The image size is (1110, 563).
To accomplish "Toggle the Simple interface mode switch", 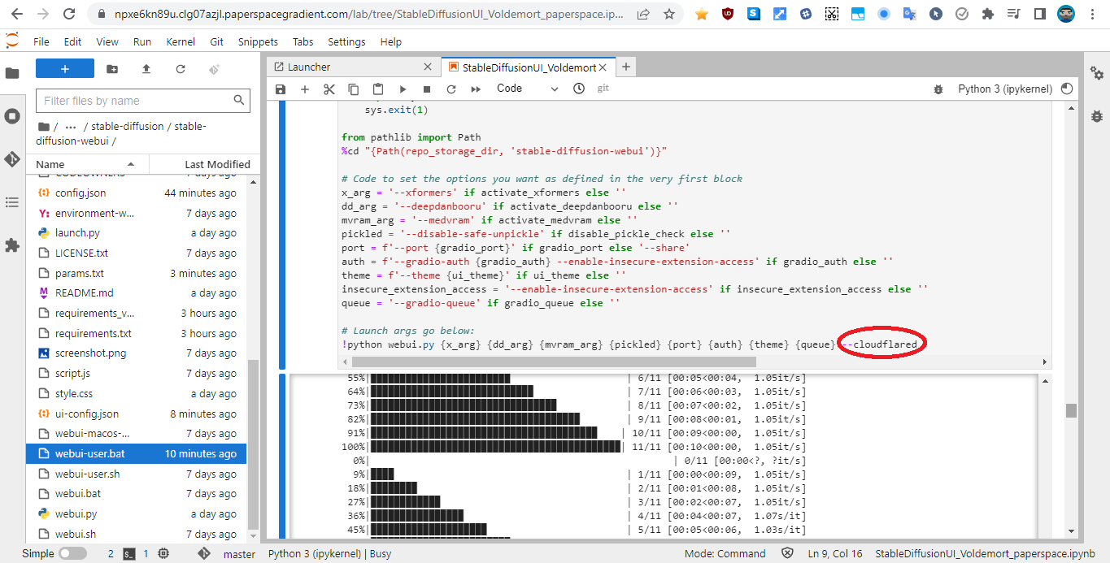I will (72, 552).
